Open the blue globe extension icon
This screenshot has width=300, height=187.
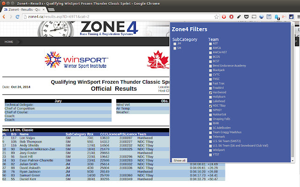click(262, 17)
